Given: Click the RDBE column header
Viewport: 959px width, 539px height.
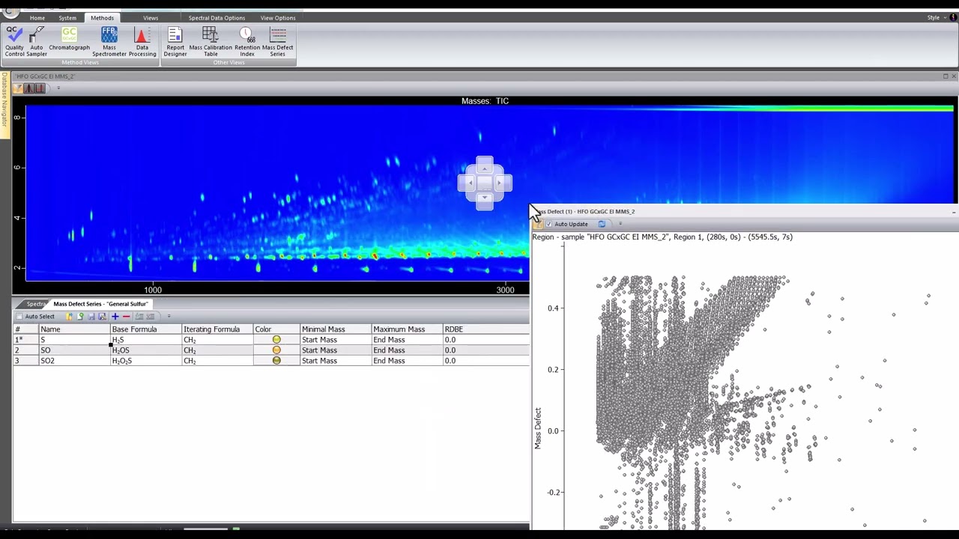Looking at the screenshot, I should (x=485, y=329).
